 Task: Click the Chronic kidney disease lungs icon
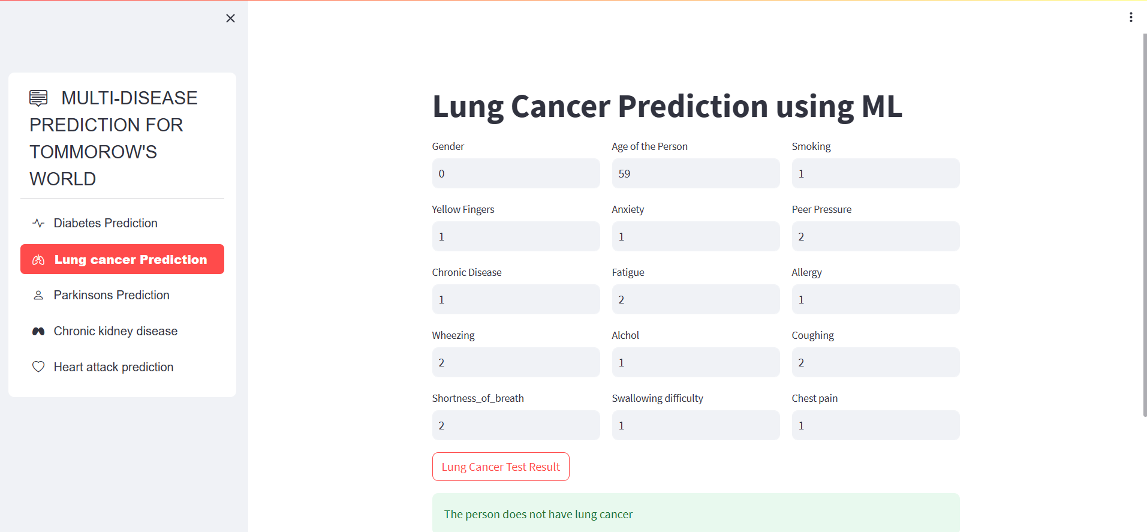click(38, 330)
